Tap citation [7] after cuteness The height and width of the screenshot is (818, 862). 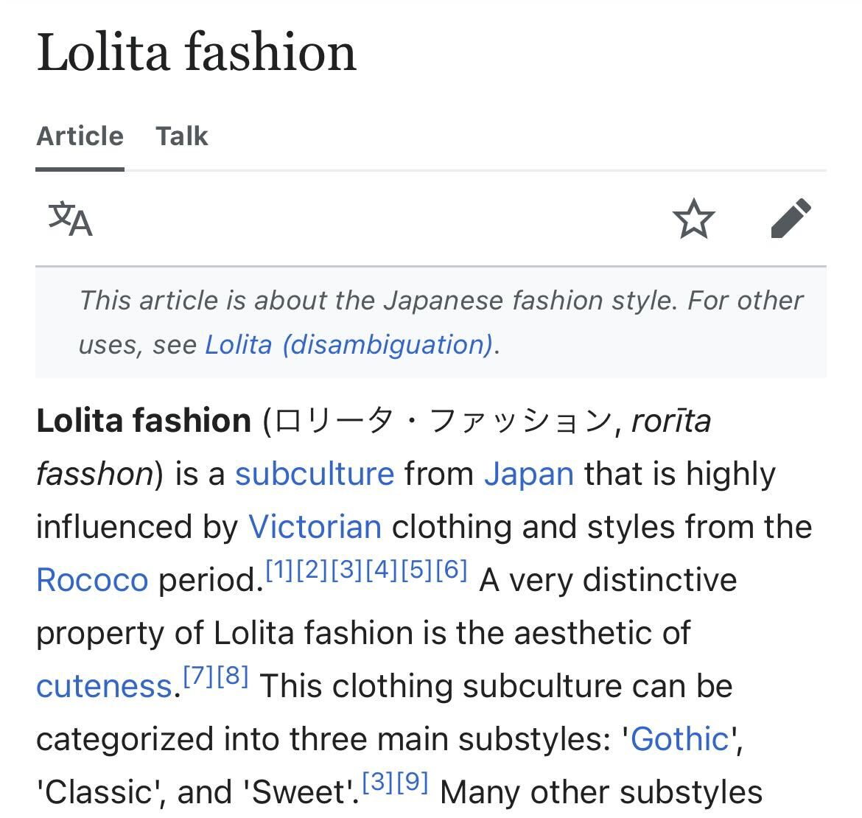(198, 675)
